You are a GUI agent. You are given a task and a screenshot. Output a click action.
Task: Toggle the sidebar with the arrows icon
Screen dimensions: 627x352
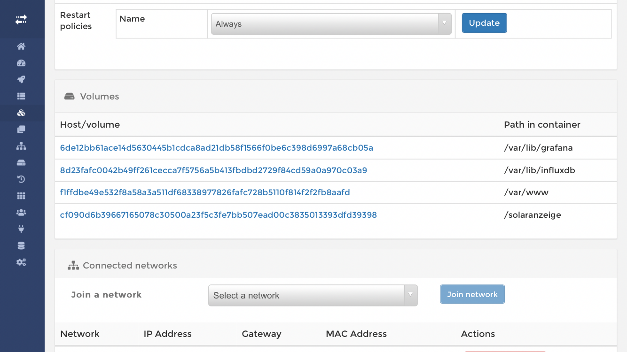pos(21,20)
